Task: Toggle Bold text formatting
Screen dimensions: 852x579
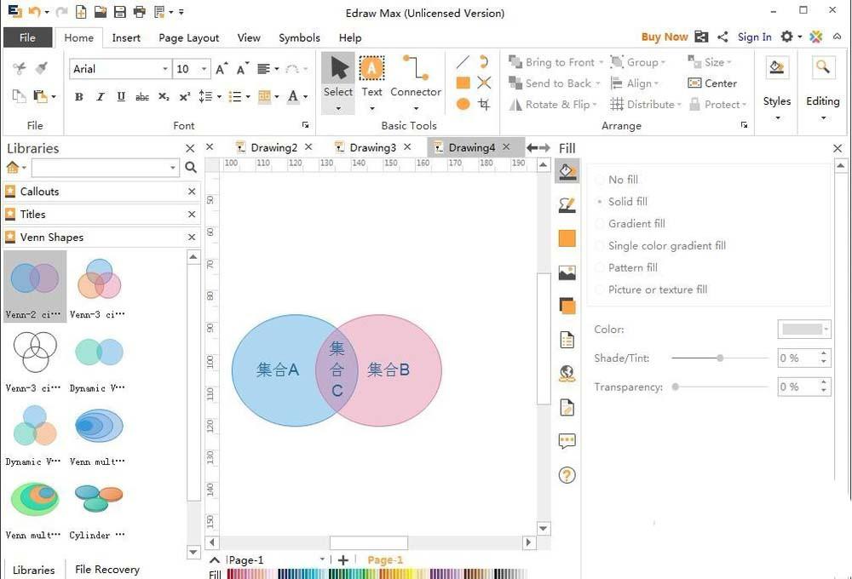Action: 79,97
